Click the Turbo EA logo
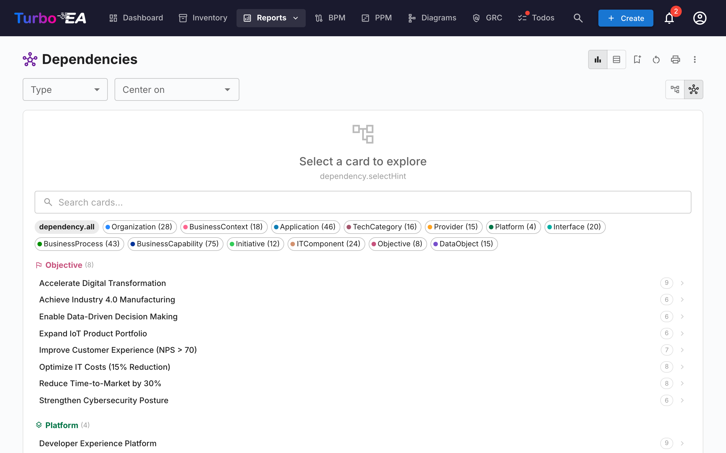The height and width of the screenshot is (453, 726). pos(50,18)
